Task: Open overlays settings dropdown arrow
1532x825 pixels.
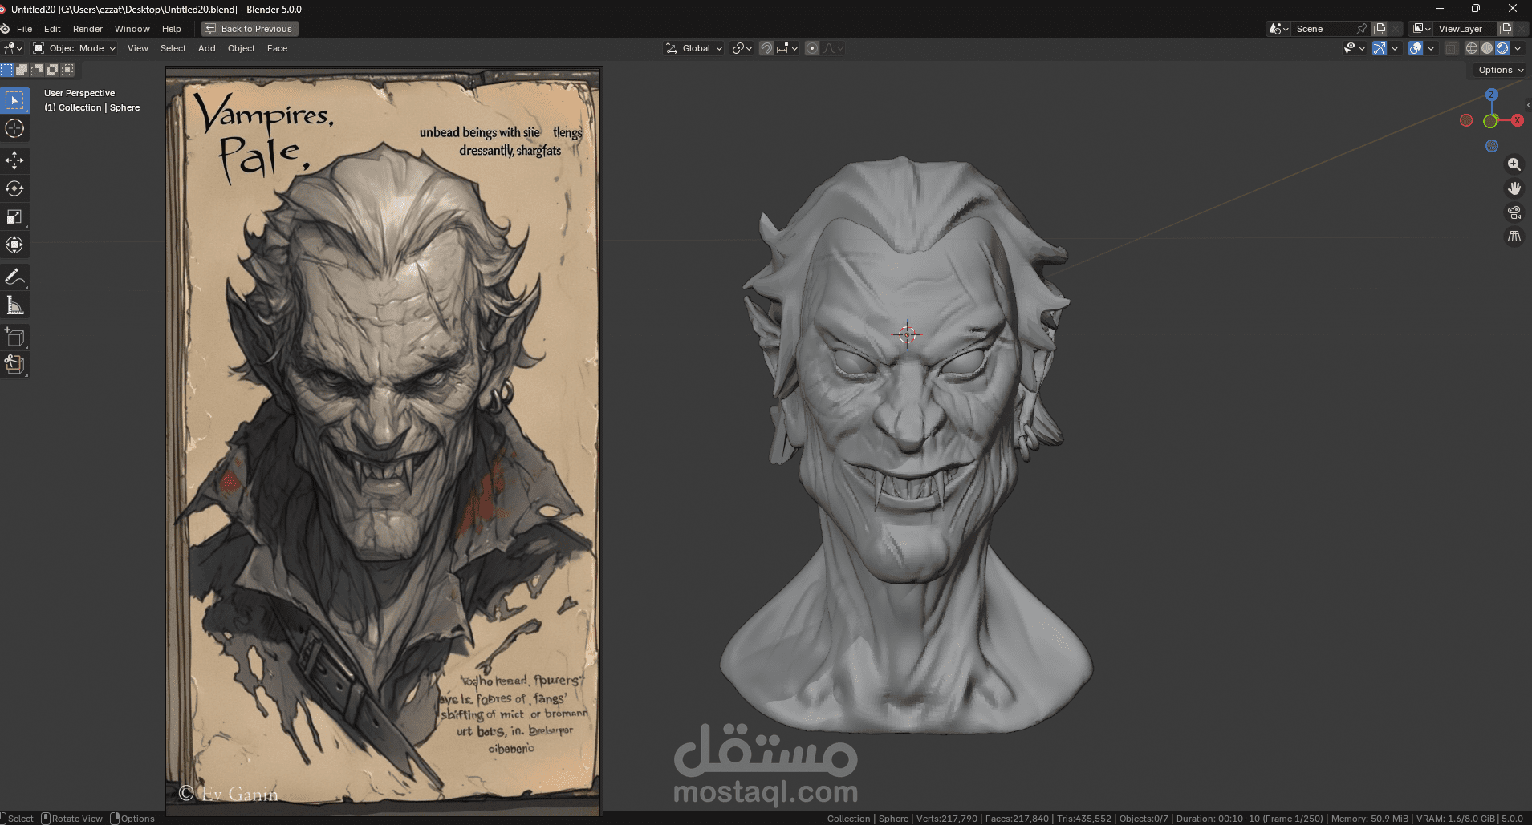Action: [x=1431, y=48]
